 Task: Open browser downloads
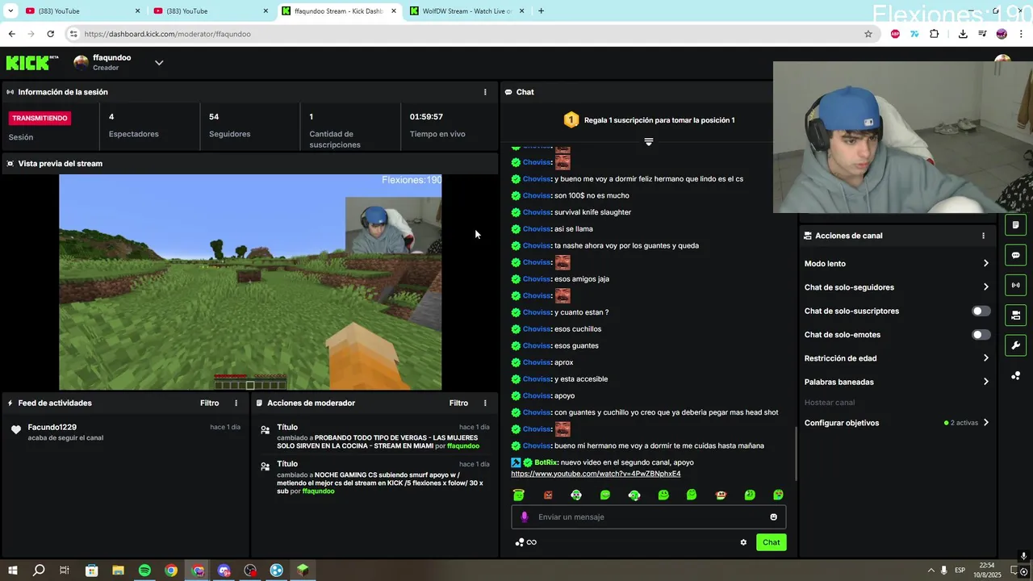tap(963, 34)
